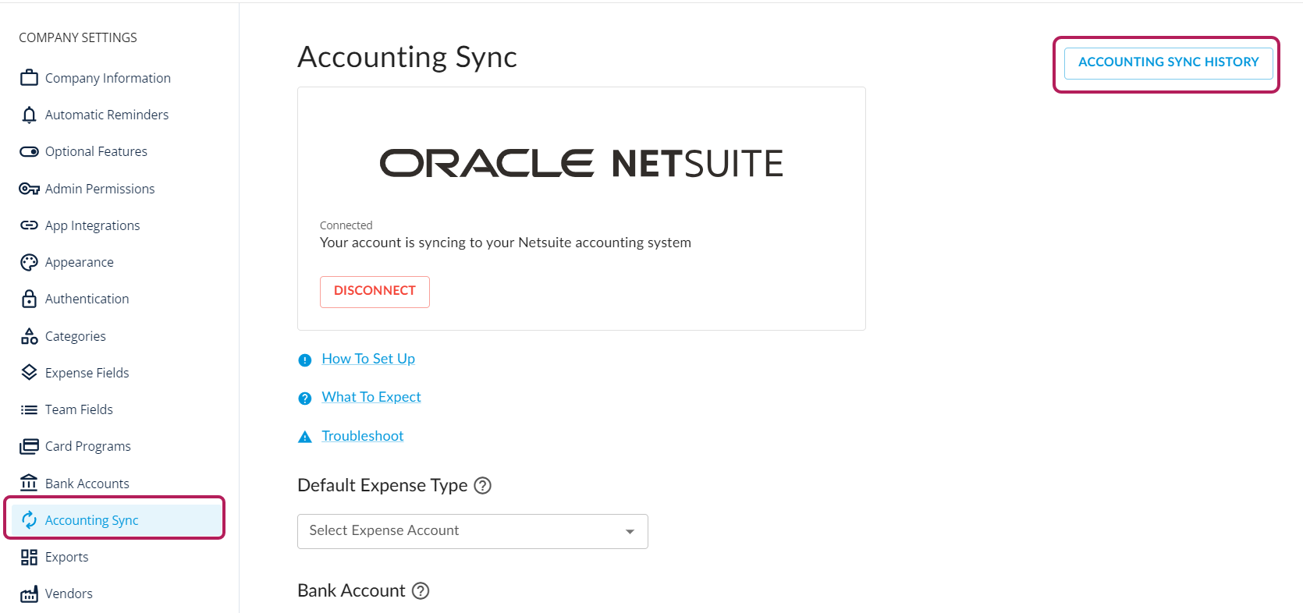Open the Exports page
Image resolution: width=1303 pixels, height=613 pixels.
click(67, 557)
